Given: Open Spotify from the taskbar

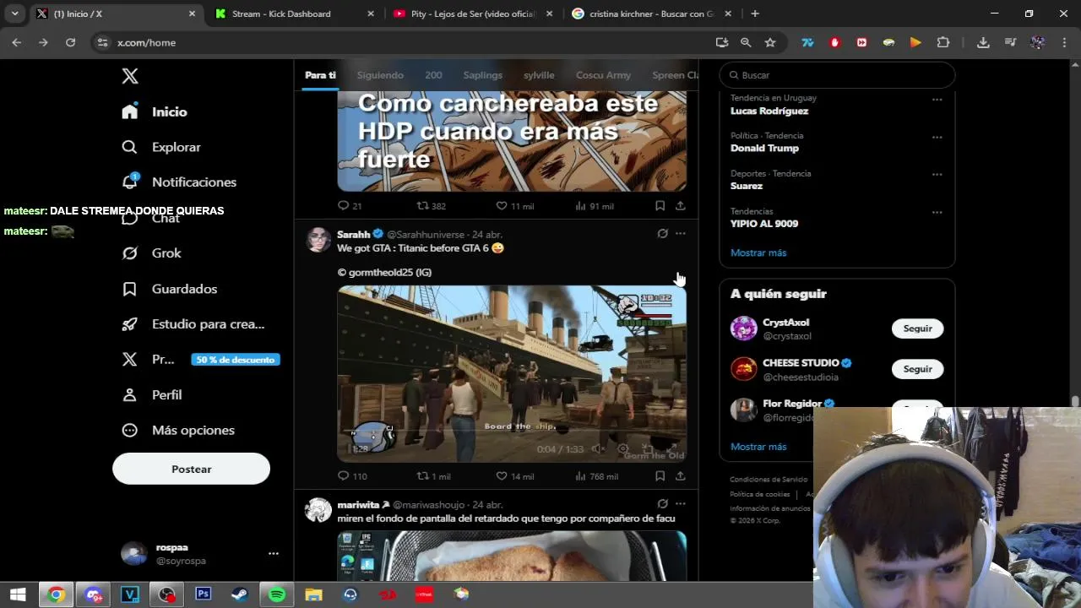Looking at the screenshot, I should tap(277, 594).
